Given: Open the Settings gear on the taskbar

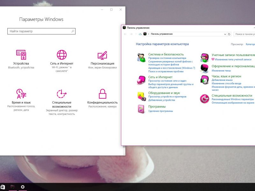Looking at the screenshot, I should coord(23,187).
